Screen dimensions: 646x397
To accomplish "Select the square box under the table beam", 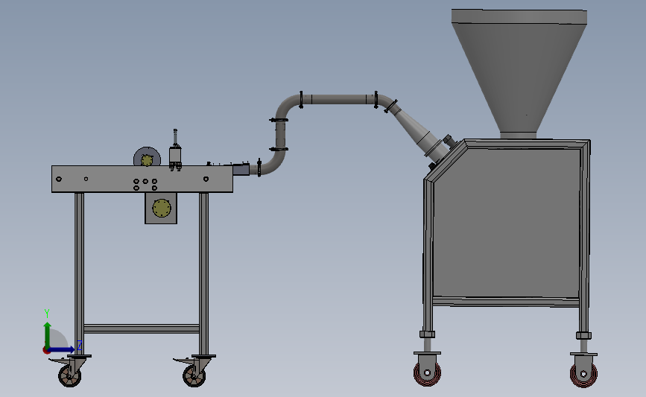I will [161, 209].
